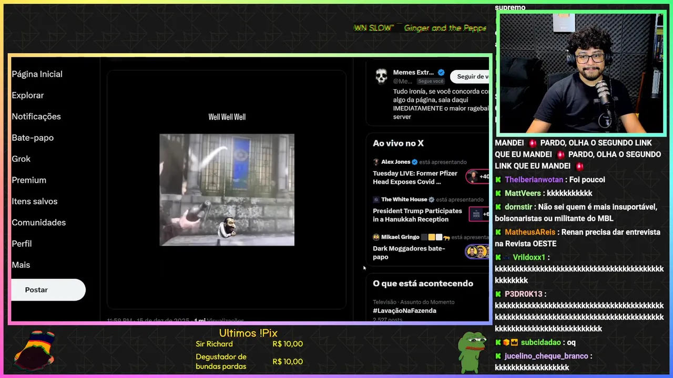Open chat user P3DR0K13
673x378 pixels.
[x=523, y=294]
